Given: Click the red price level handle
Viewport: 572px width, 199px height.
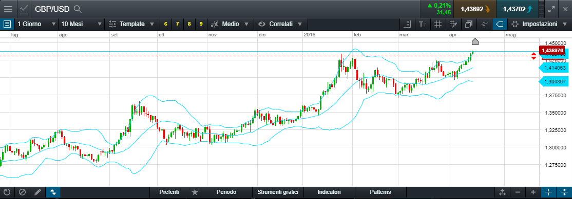Looking at the screenshot, I should pyautogui.click(x=533, y=56).
